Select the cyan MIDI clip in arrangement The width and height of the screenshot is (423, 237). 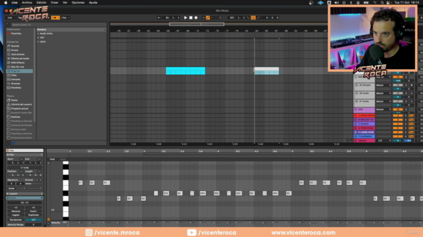tap(185, 70)
